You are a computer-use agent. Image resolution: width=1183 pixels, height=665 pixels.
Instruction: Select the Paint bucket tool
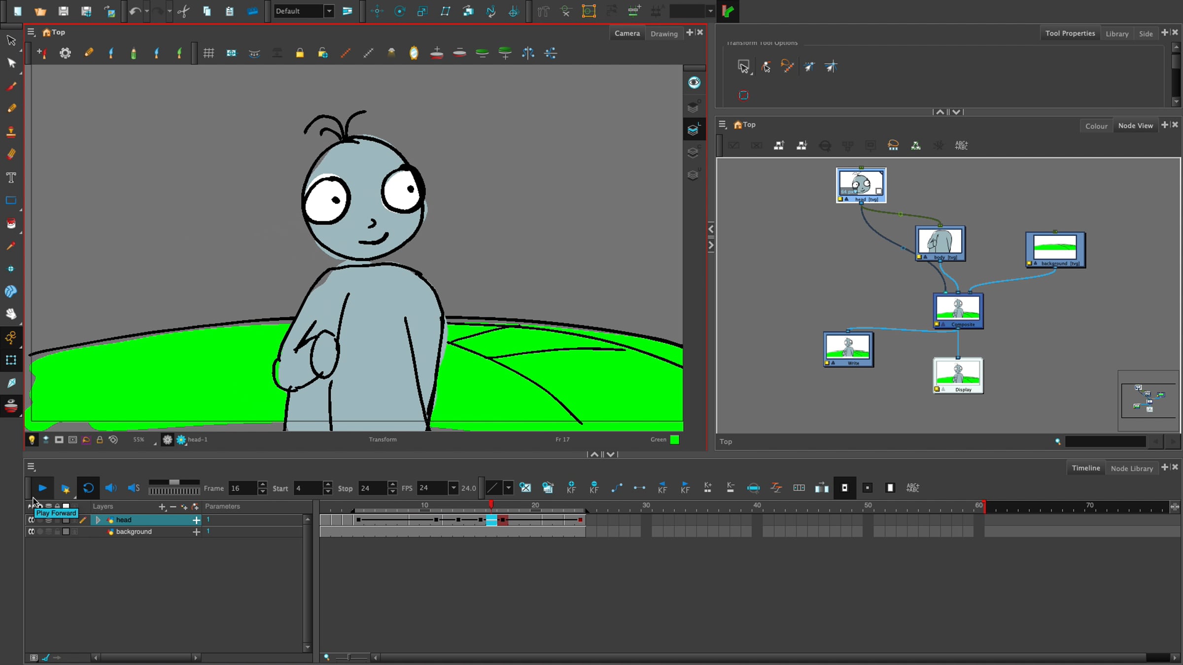[x=11, y=223]
